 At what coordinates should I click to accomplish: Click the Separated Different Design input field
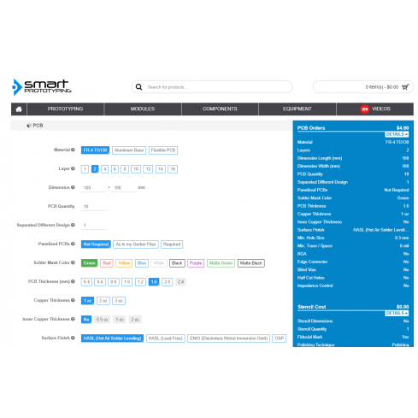[x=94, y=226]
